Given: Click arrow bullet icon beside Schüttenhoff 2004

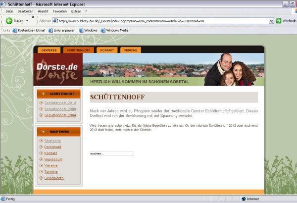Looking at the screenshot, I should click(x=41, y=115).
